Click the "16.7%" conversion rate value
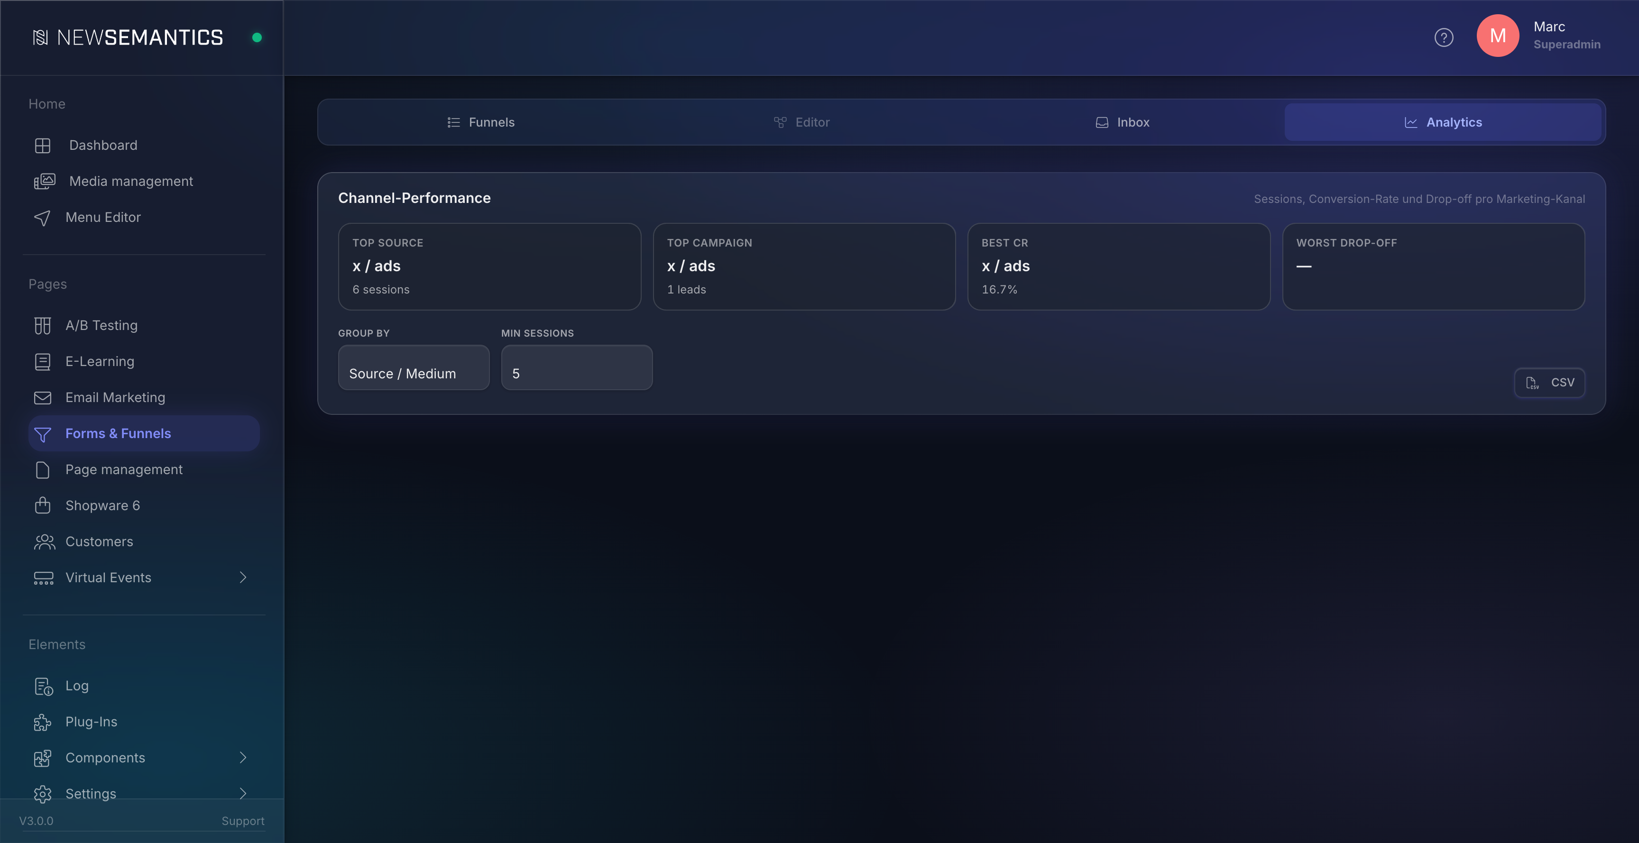Viewport: 1639px width, 843px height. [x=999, y=290]
